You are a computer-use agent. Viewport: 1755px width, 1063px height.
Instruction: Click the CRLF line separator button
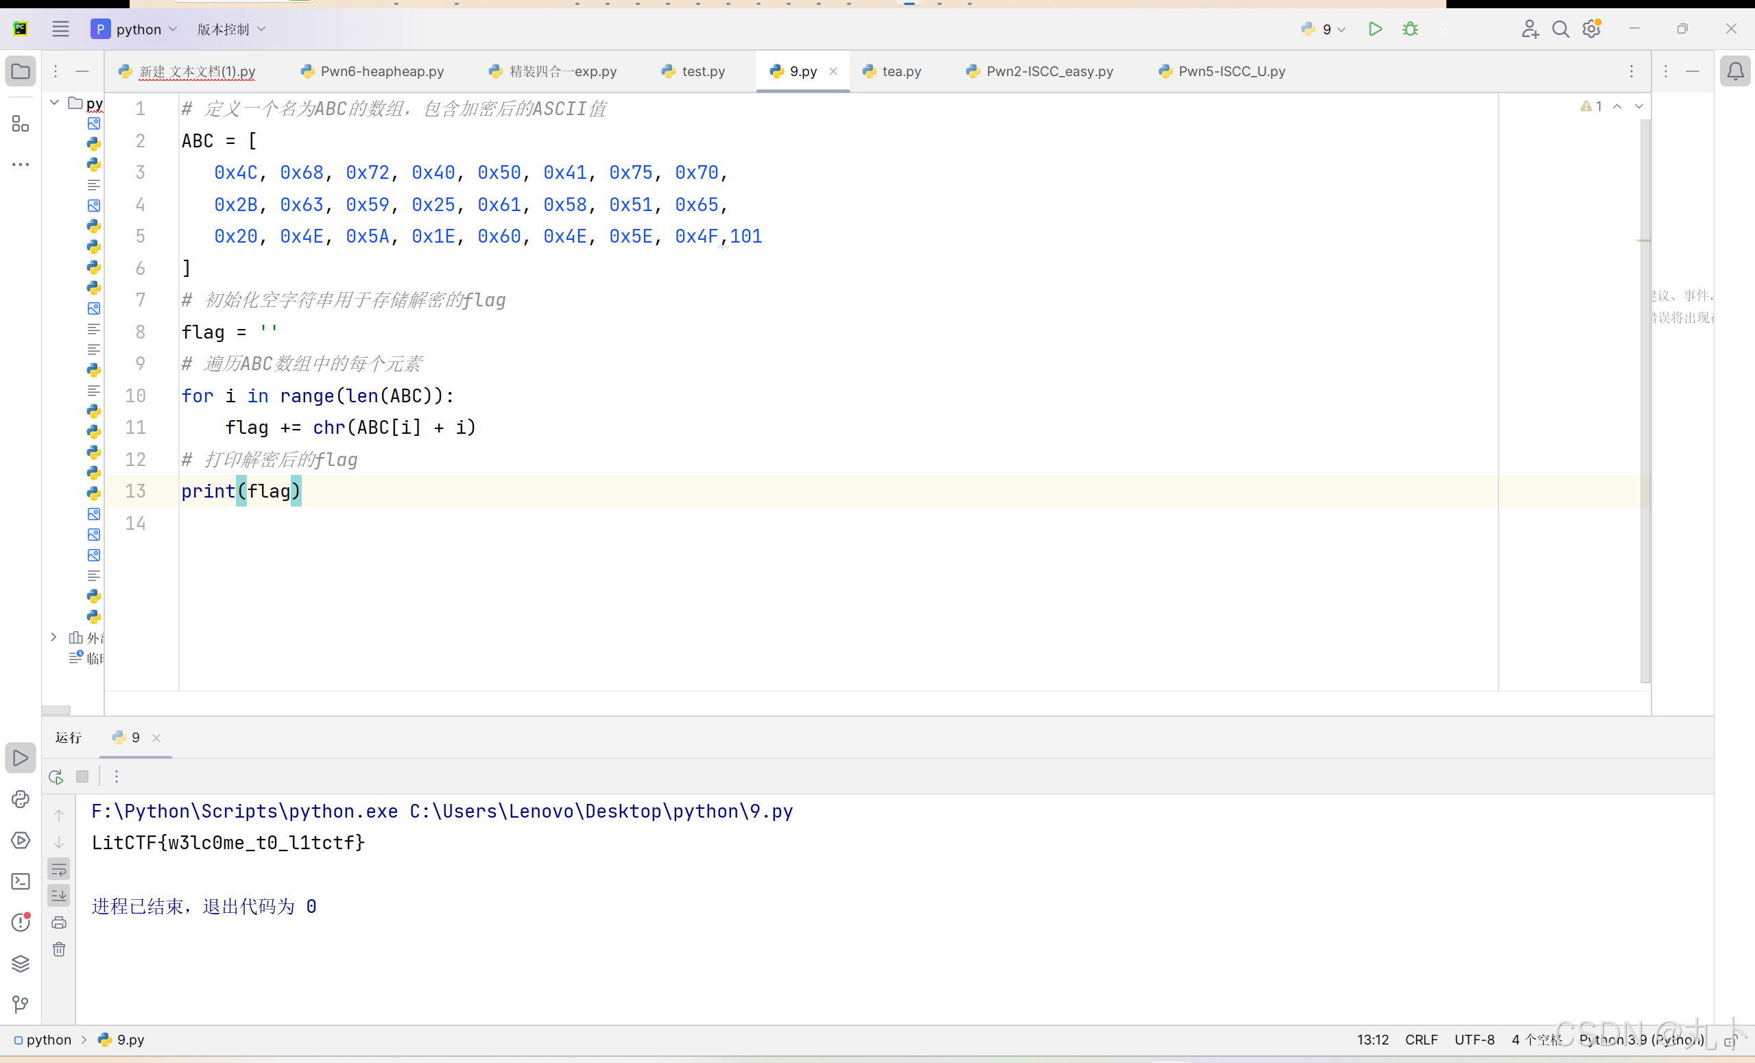pos(1421,1040)
